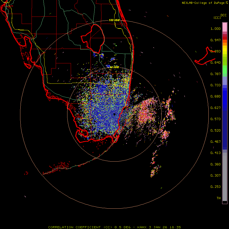Viewport: 229px width, 229px height.
Task: Select the 0.787 color scale value
Action: [216, 74]
